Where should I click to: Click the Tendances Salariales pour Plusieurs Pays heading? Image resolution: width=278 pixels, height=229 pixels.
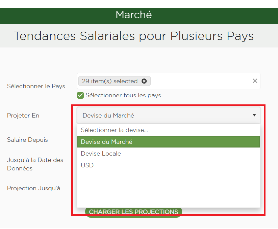(x=134, y=36)
